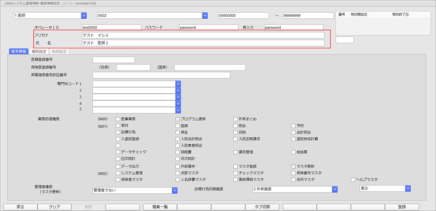Open the 表示 dropdown
436x211 pixels.
click(x=408, y=188)
